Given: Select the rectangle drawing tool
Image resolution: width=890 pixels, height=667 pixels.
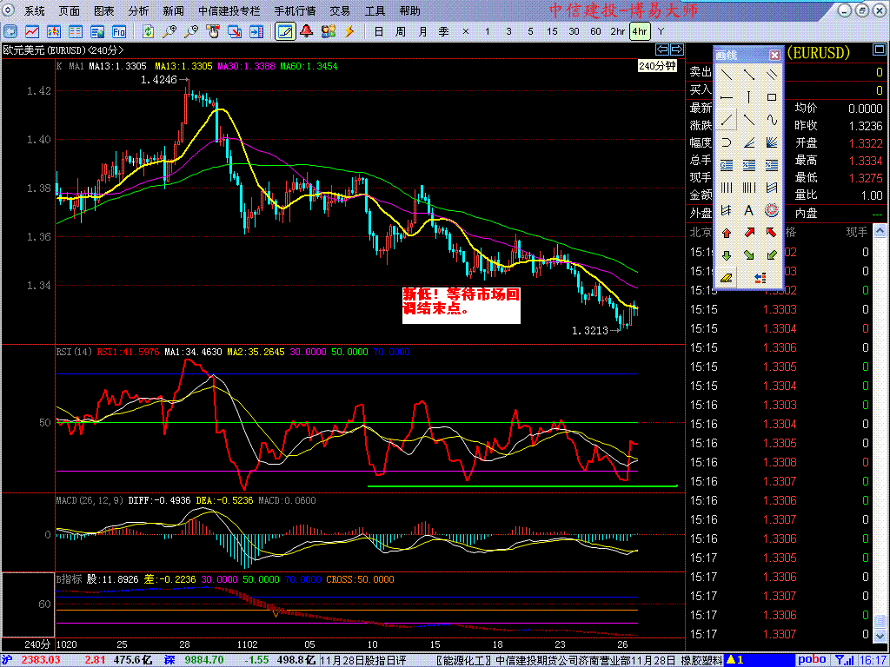Looking at the screenshot, I should [772, 97].
